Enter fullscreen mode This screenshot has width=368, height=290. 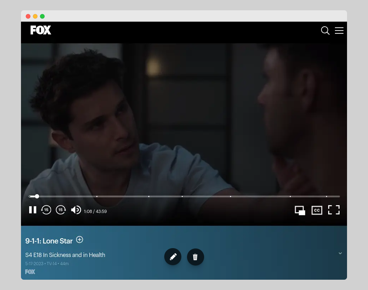[x=334, y=210]
